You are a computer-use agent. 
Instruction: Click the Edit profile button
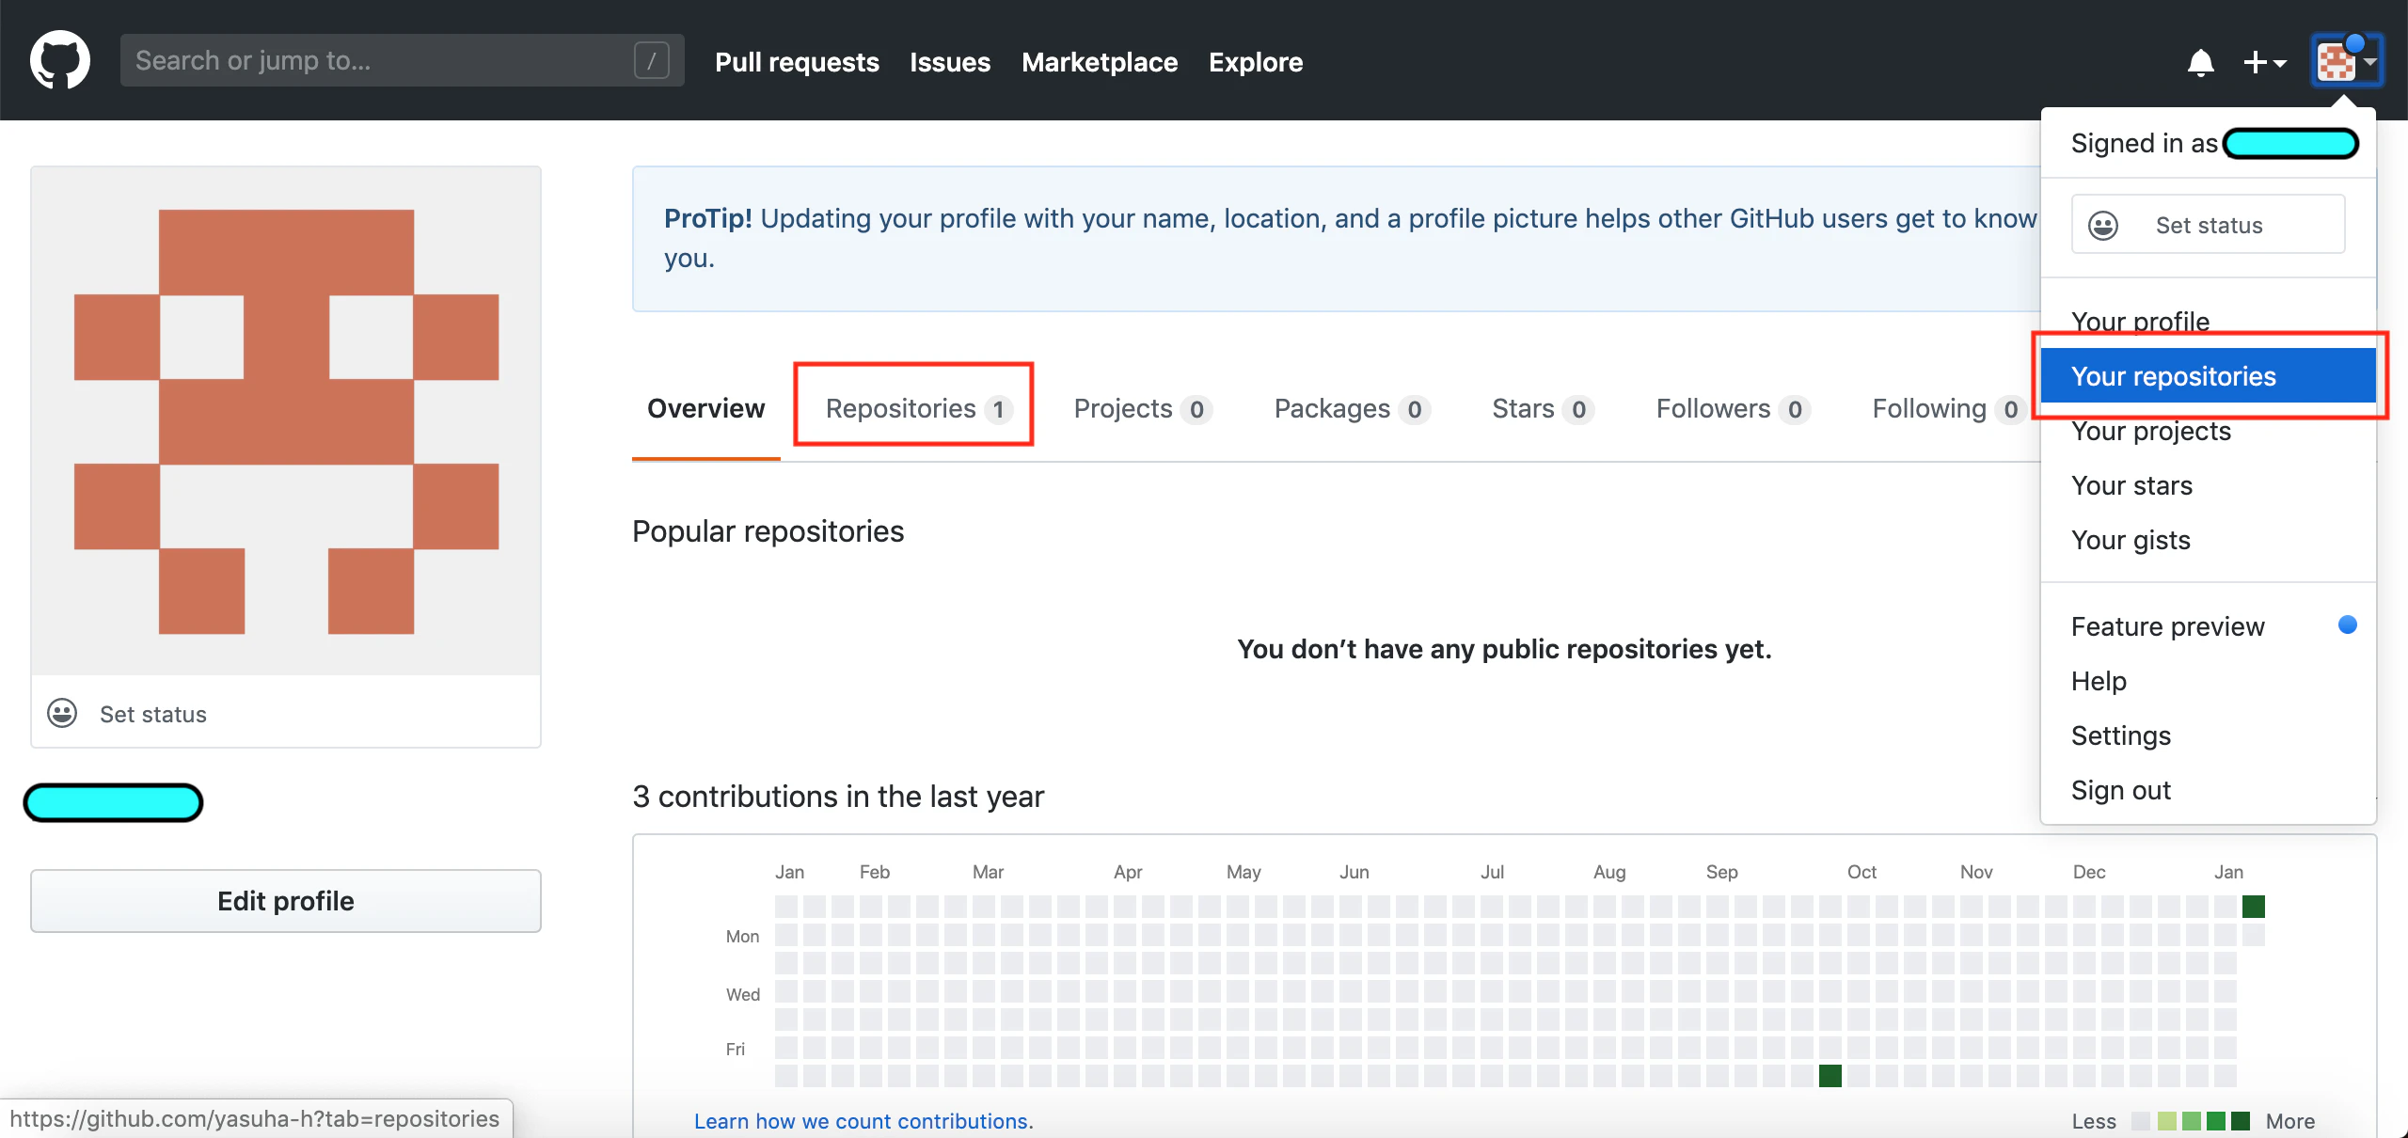click(x=286, y=901)
